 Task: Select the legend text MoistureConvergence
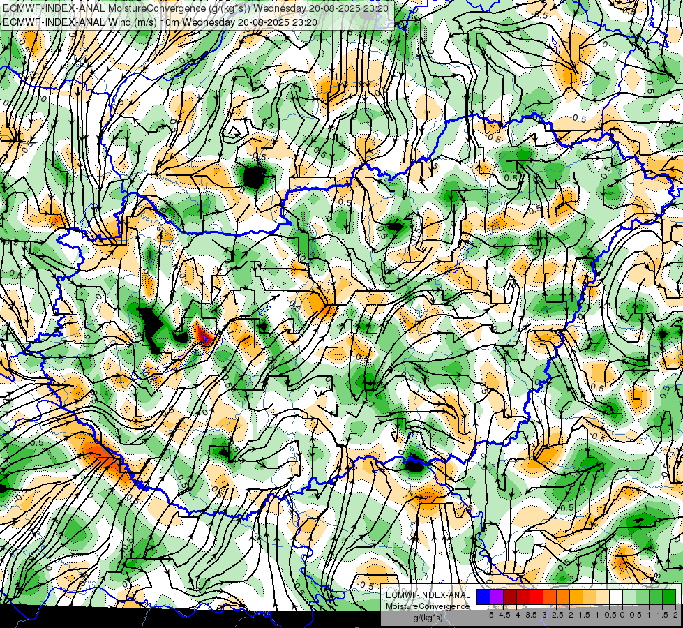(428, 606)
